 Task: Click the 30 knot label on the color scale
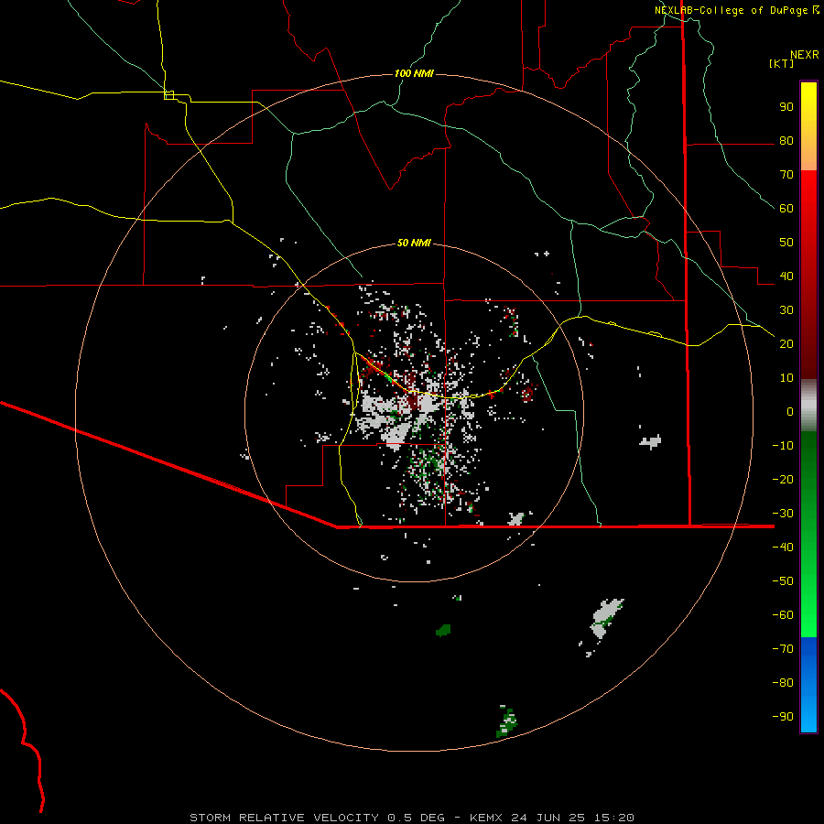point(786,310)
